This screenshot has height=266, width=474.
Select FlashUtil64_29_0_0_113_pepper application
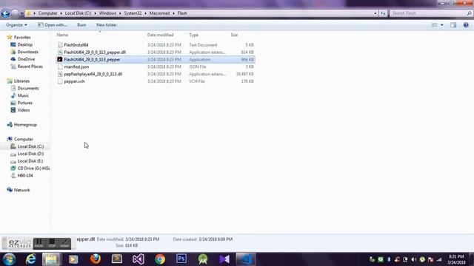pos(156,59)
